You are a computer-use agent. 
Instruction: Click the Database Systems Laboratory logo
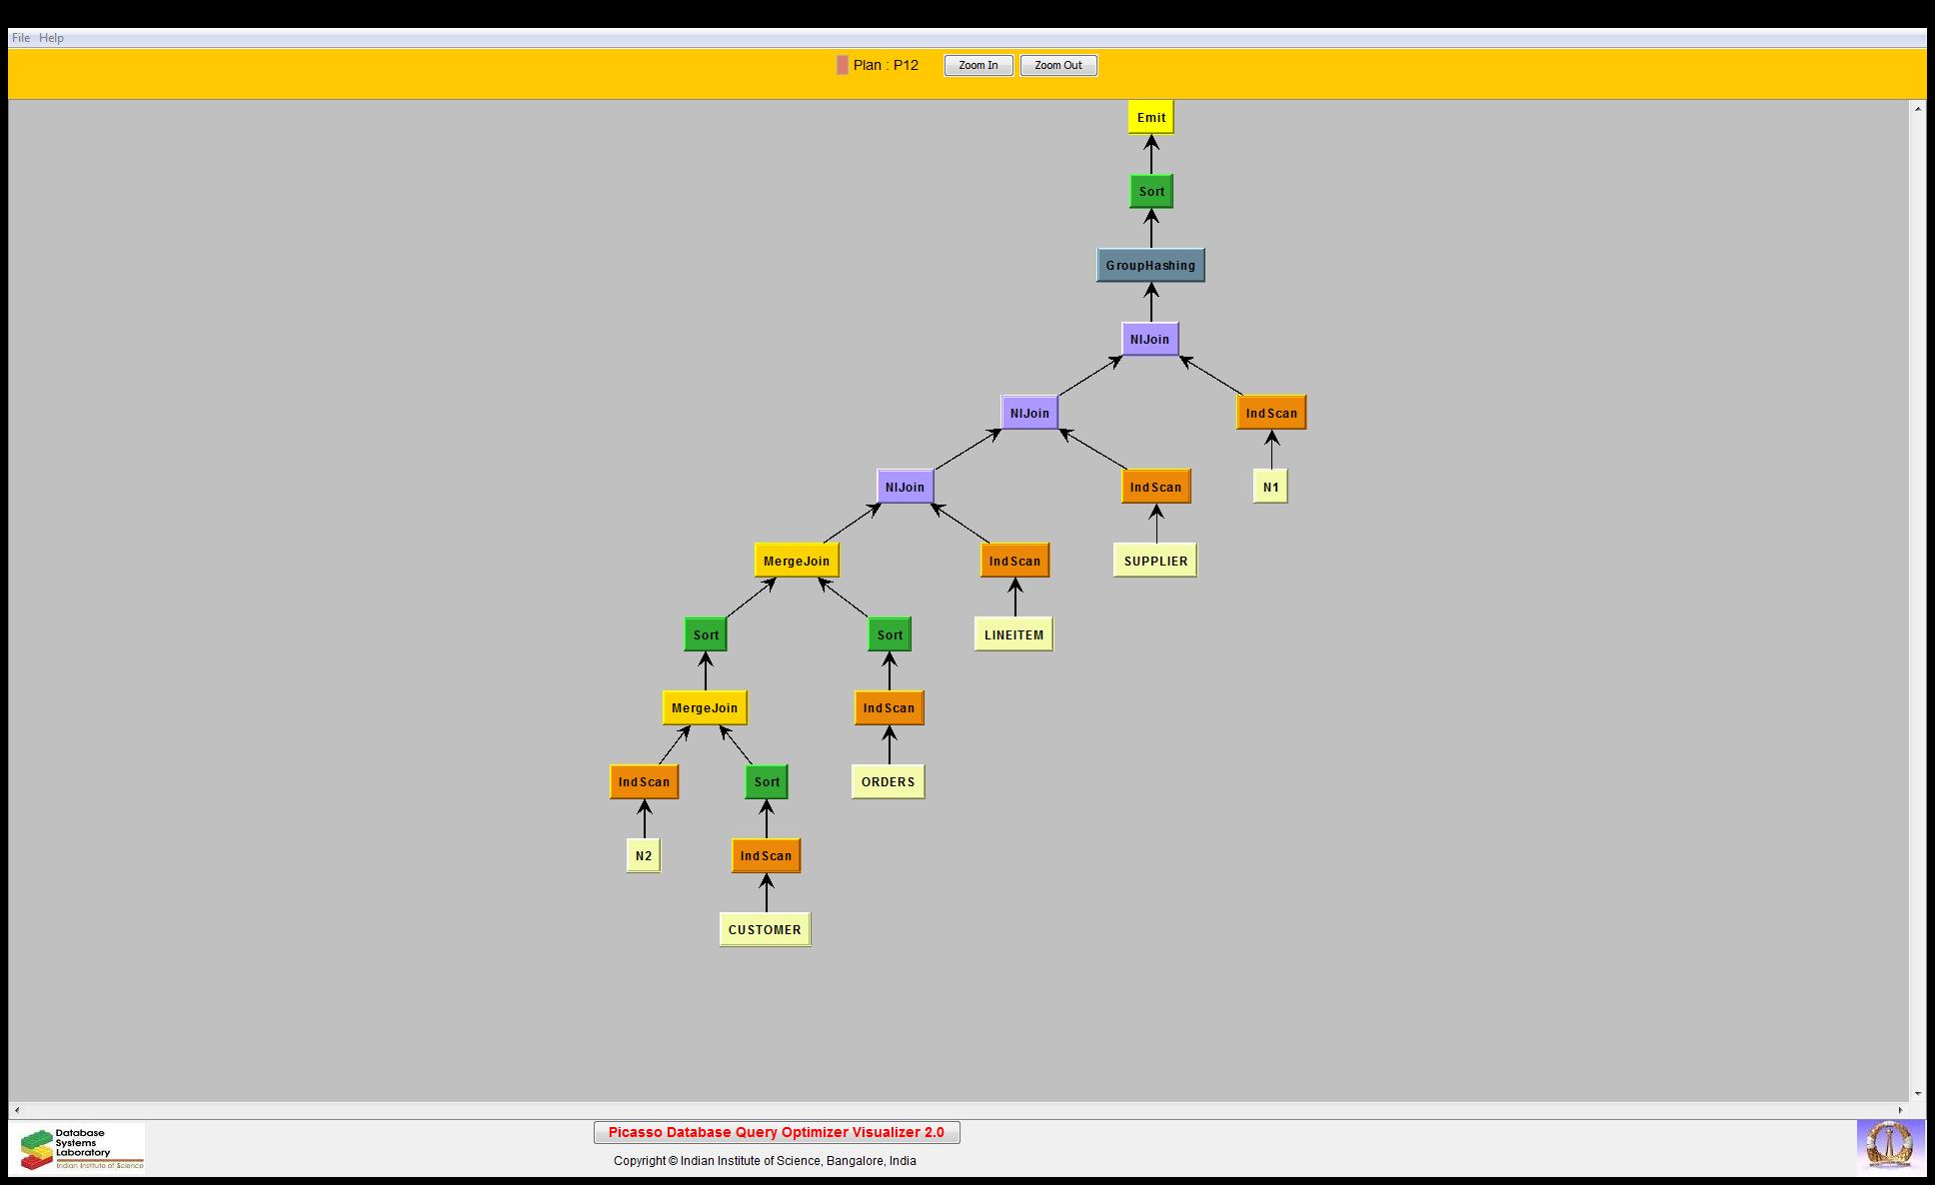(x=80, y=1149)
